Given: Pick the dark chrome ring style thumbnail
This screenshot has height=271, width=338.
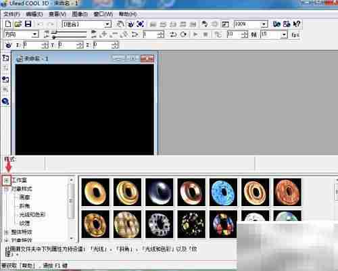Looking at the screenshot, I should 160,192.
